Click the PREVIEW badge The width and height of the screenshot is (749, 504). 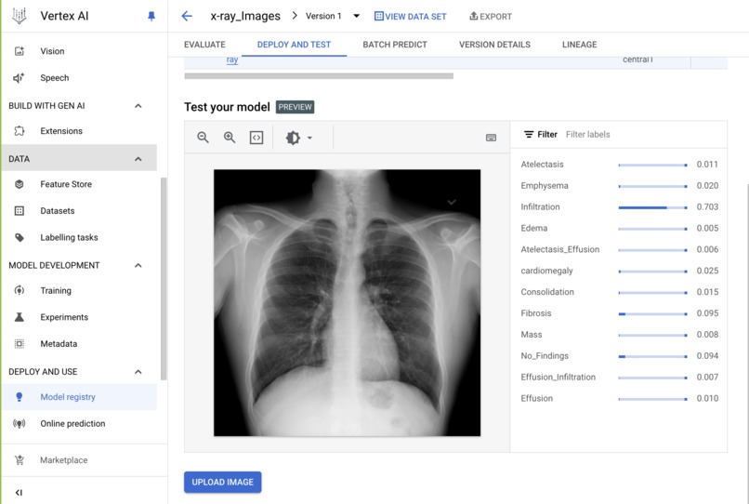[x=296, y=107]
